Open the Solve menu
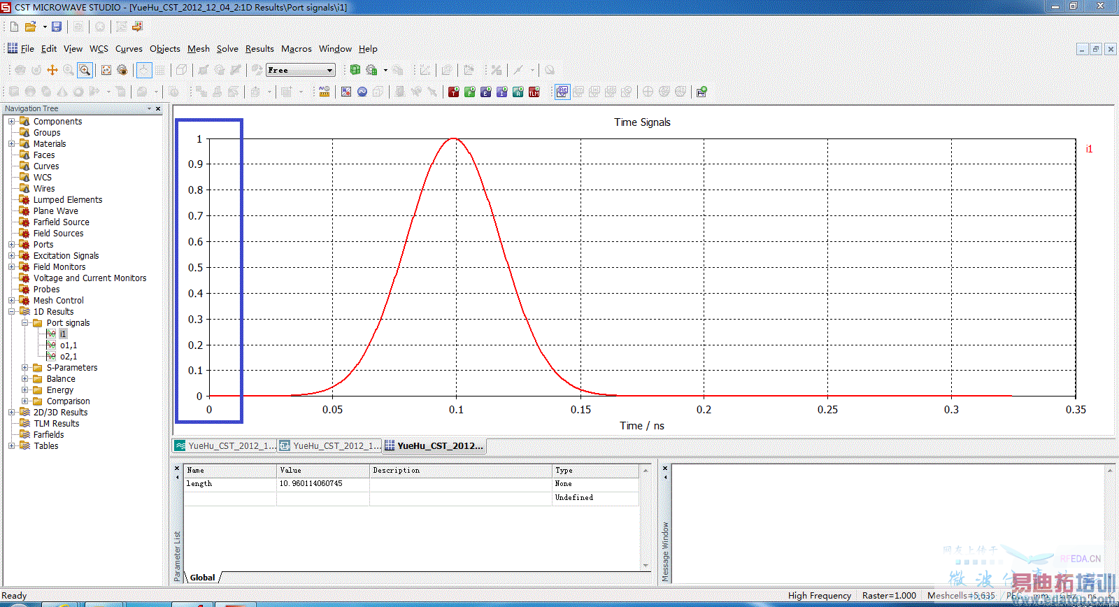1119x607 pixels. click(227, 49)
